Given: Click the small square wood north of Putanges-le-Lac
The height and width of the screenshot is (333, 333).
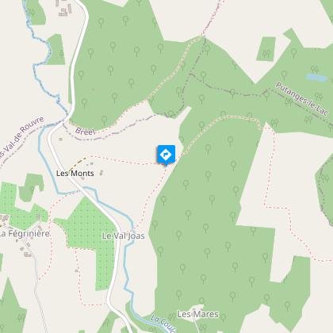Looking at the screenshot, I should [x=266, y=49].
